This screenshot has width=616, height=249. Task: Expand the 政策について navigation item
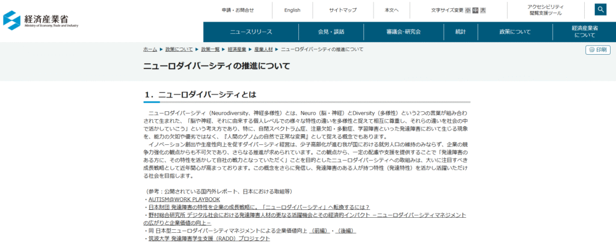tap(515, 32)
